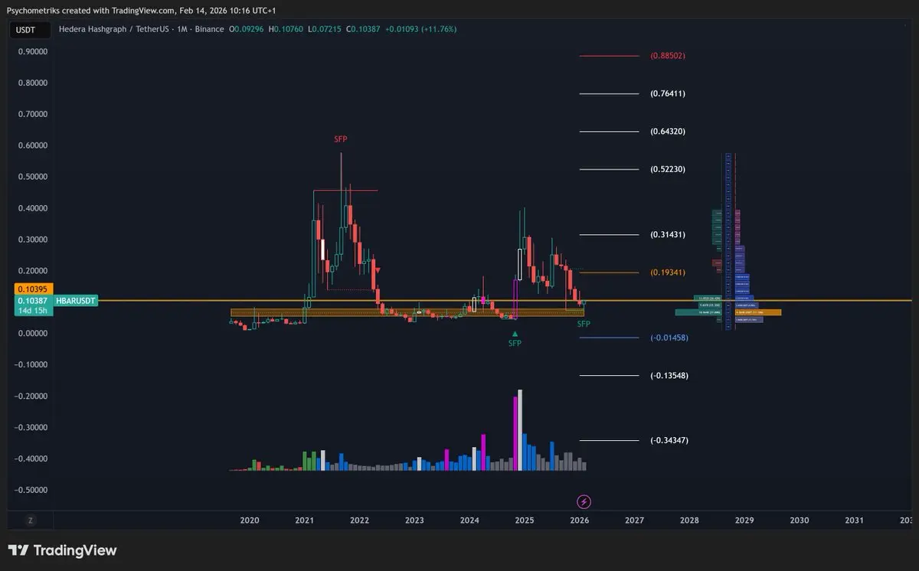Click the Z icon at the chart's bottom-left corner
Image resolution: width=919 pixels, height=571 pixels.
tap(31, 520)
